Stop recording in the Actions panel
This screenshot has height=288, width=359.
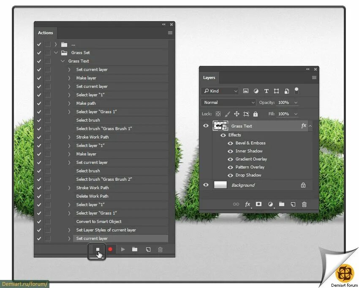pyautogui.click(x=98, y=249)
